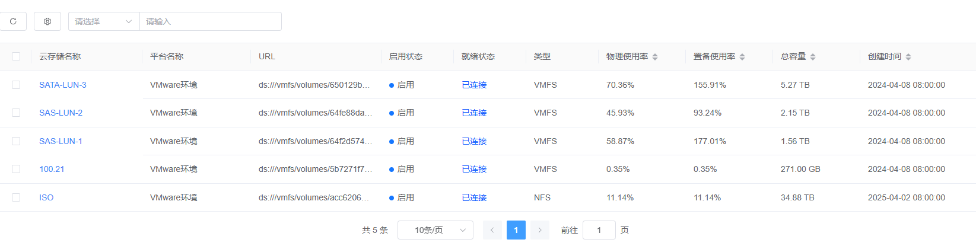The height and width of the screenshot is (249, 976).
Task: Click URL cell ending 64fe88da…
Action: pos(315,113)
